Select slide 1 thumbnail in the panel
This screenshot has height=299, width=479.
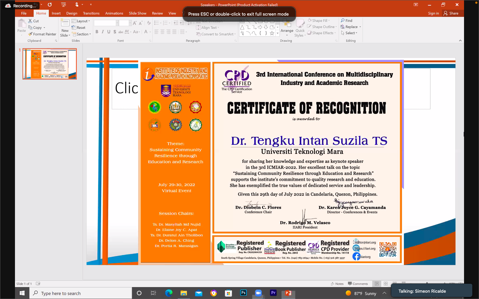pos(50,64)
